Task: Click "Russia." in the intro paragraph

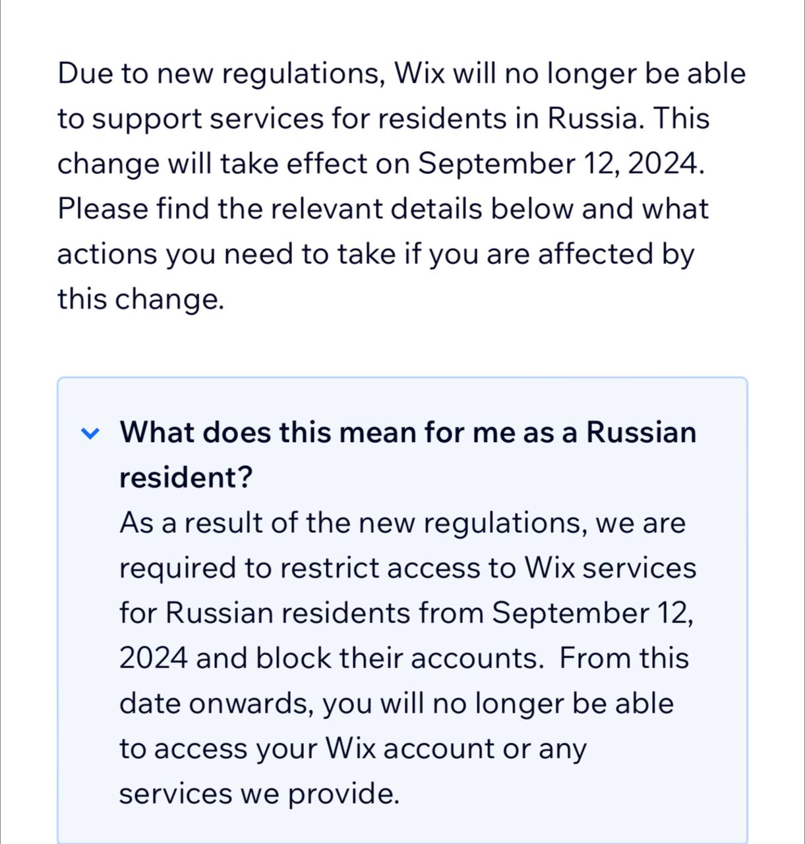Action: coord(591,119)
